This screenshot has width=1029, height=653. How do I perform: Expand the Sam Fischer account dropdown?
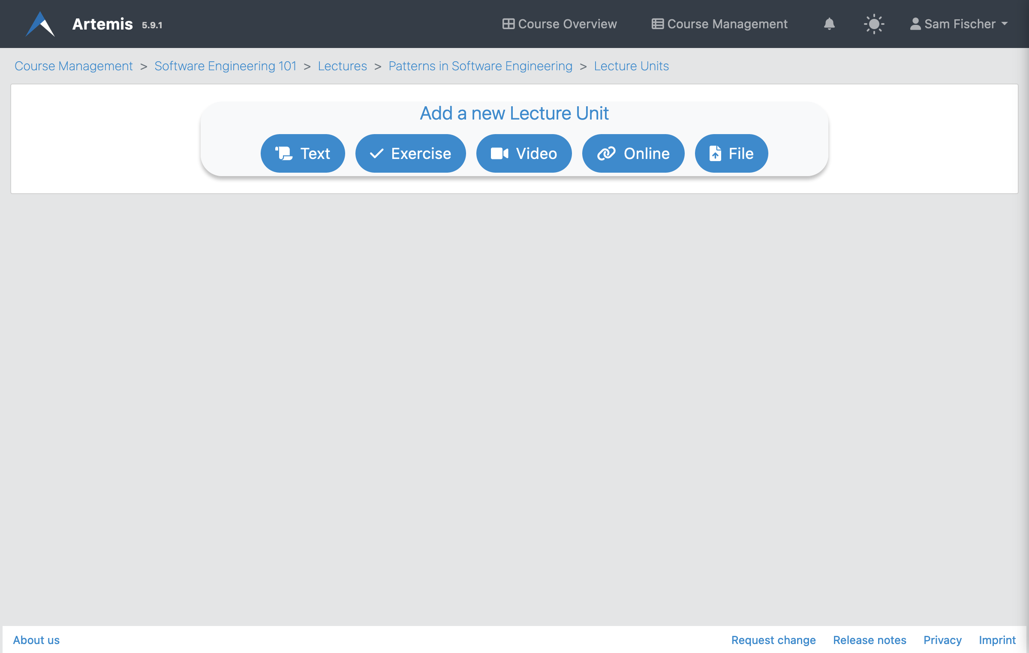pos(959,24)
